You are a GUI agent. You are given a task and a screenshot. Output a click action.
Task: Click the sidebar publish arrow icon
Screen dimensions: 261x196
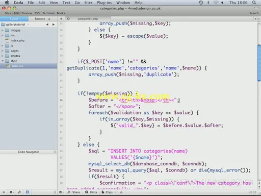[x=19, y=192]
